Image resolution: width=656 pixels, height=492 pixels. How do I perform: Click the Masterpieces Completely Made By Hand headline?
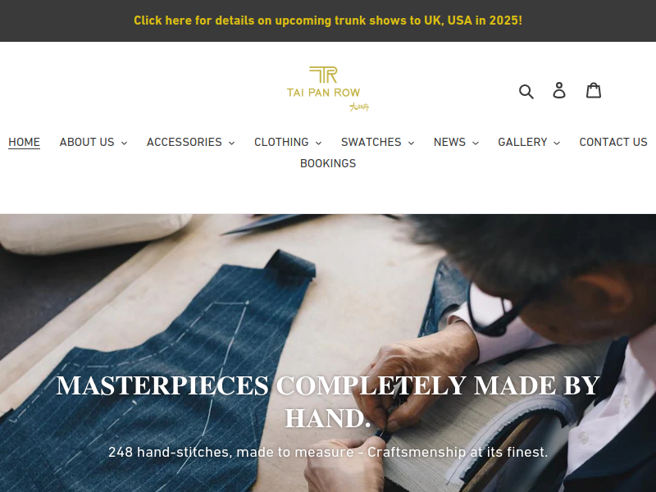pos(328,402)
